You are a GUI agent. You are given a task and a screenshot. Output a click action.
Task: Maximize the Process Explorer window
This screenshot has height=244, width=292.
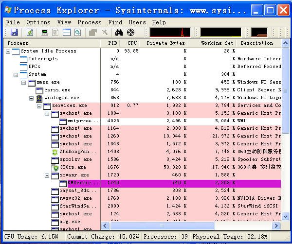coord(270,10)
